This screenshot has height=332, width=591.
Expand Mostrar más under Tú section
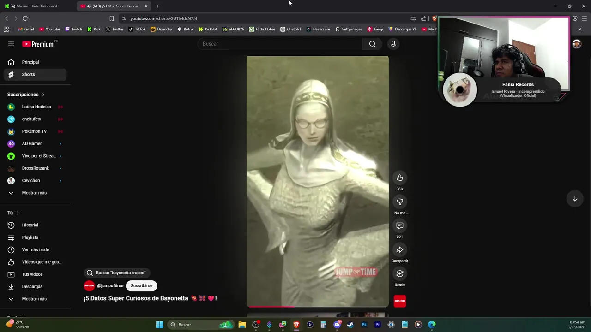[35, 299]
